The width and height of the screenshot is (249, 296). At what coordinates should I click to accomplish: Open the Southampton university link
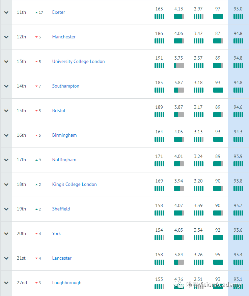pyautogui.click(x=66, y=86)
